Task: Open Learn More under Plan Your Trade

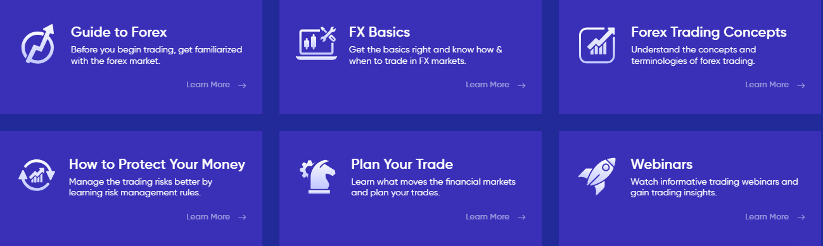Action: point(487,217)
